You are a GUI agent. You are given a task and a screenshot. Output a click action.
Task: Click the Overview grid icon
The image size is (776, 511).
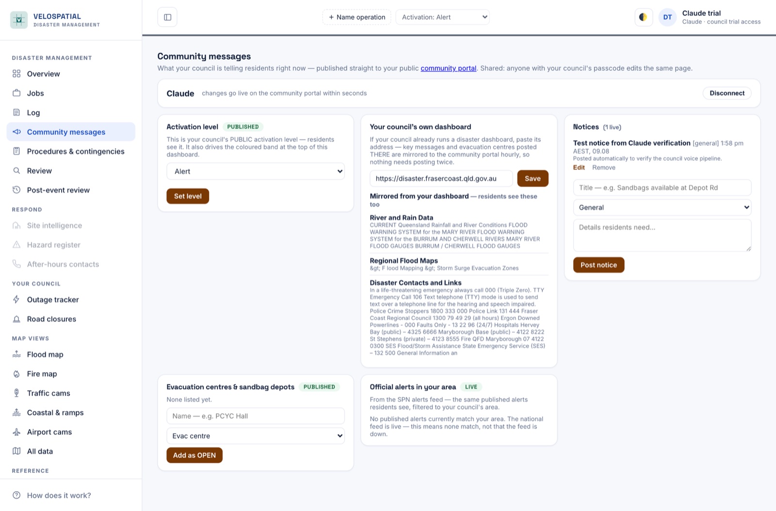(16, 74)
